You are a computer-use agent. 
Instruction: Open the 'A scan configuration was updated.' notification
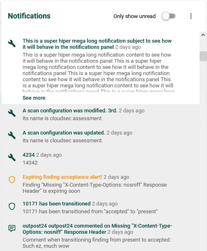click(x=64, y=133)
